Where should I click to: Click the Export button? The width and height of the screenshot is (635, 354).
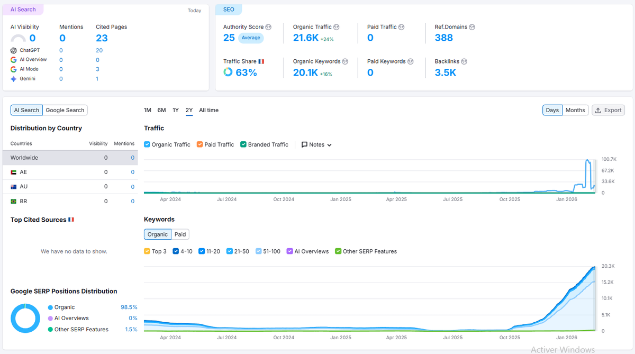[x=608, y=110]
